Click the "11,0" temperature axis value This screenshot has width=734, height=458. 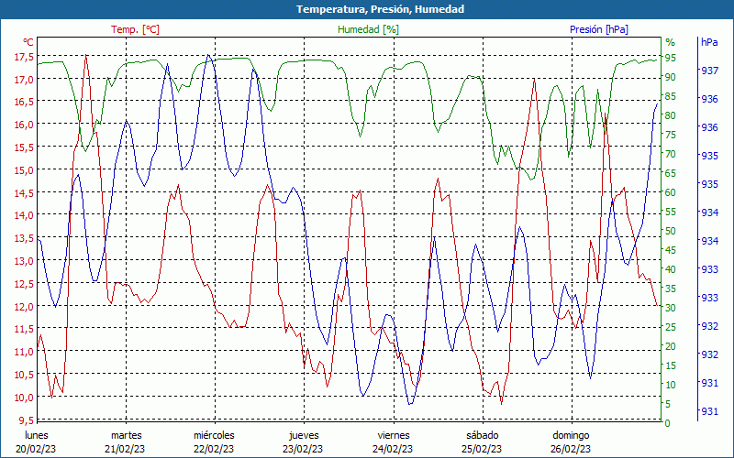coord(24,352)
